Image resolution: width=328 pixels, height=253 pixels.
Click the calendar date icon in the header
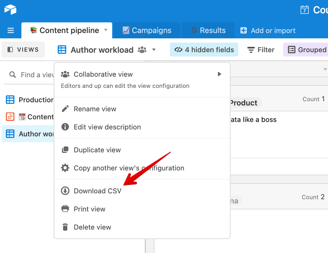coord(304,10)
